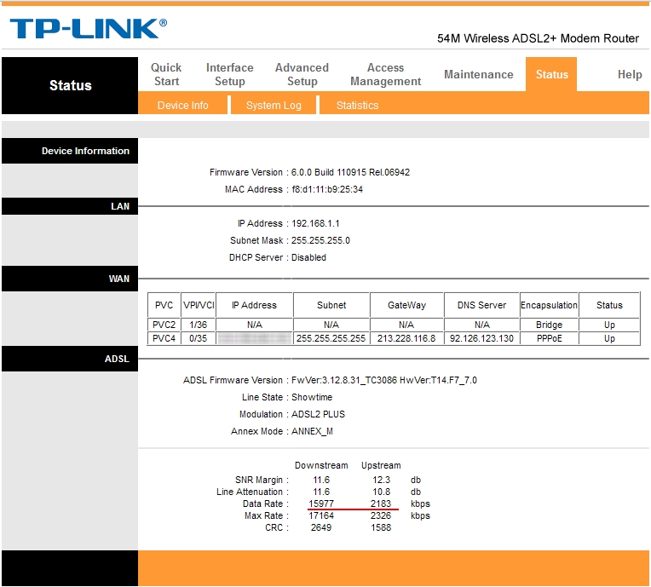Click the PPPoE encapsulation cell

click(549, 338)
